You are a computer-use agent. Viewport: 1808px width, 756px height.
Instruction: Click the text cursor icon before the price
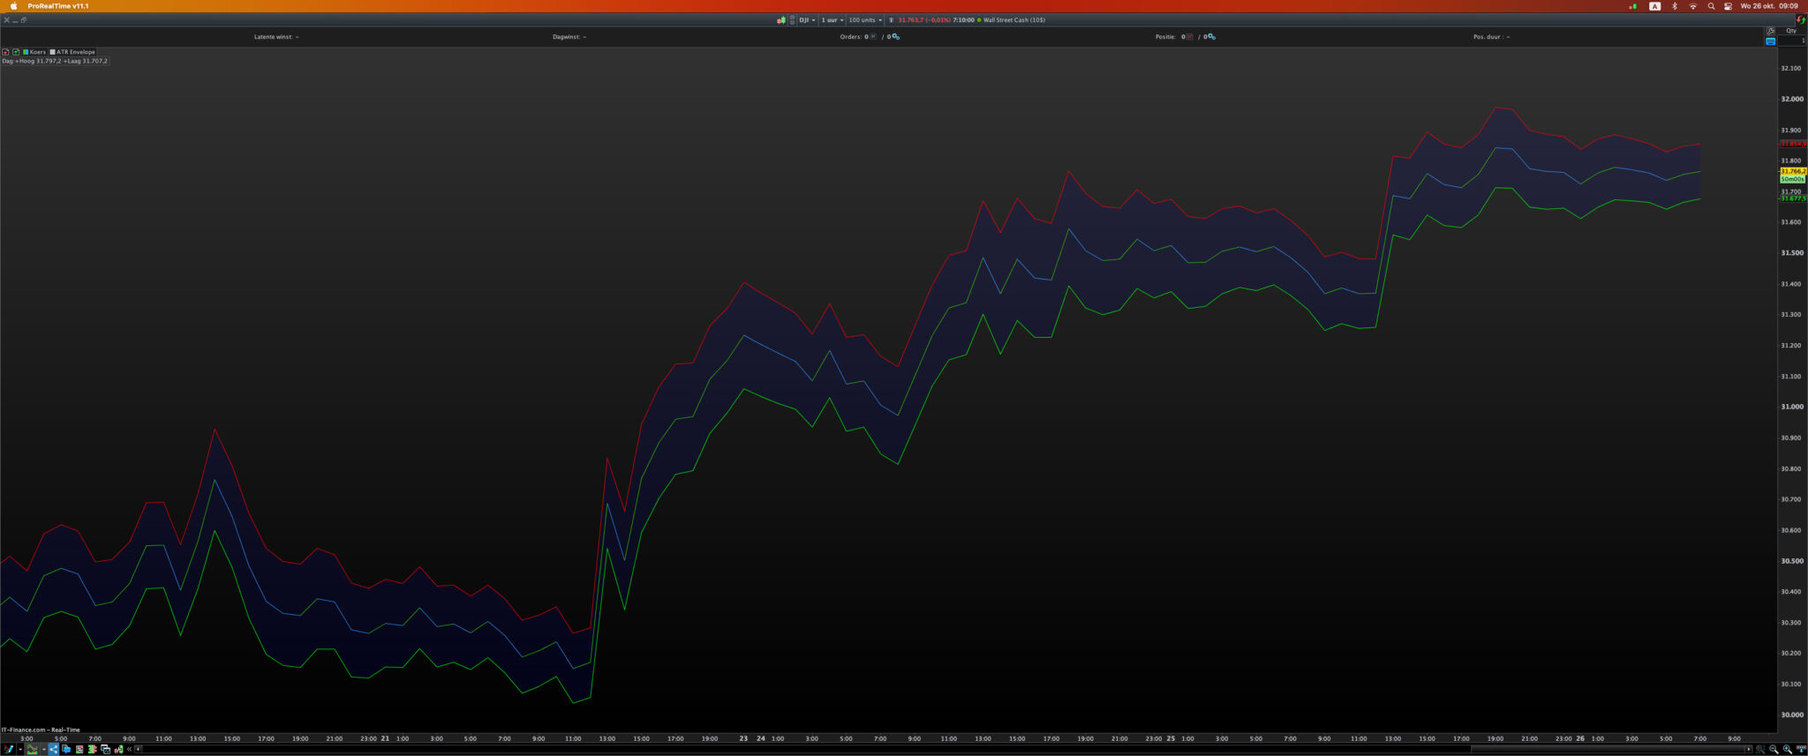[892, 19]
